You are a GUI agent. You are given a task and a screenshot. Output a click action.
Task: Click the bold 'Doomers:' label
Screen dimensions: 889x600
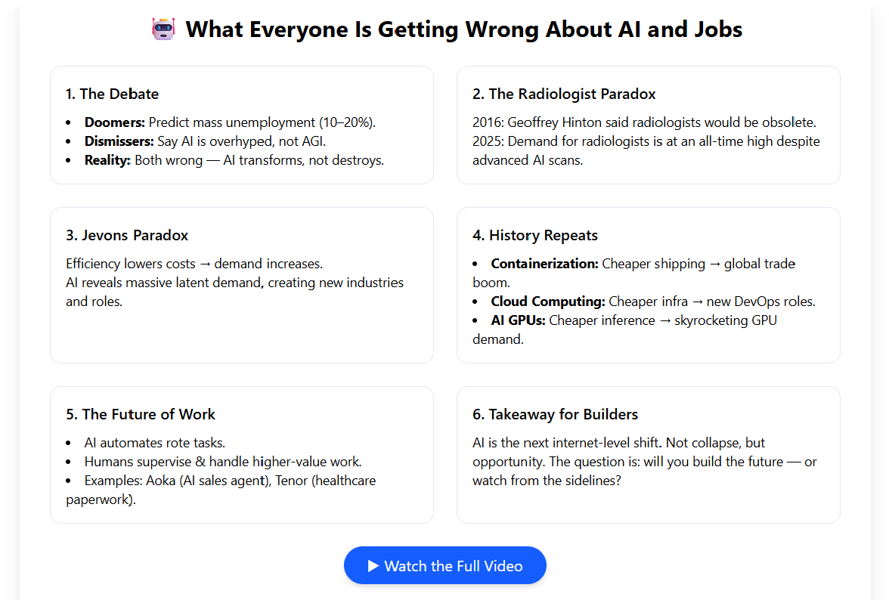pos(115,122)
